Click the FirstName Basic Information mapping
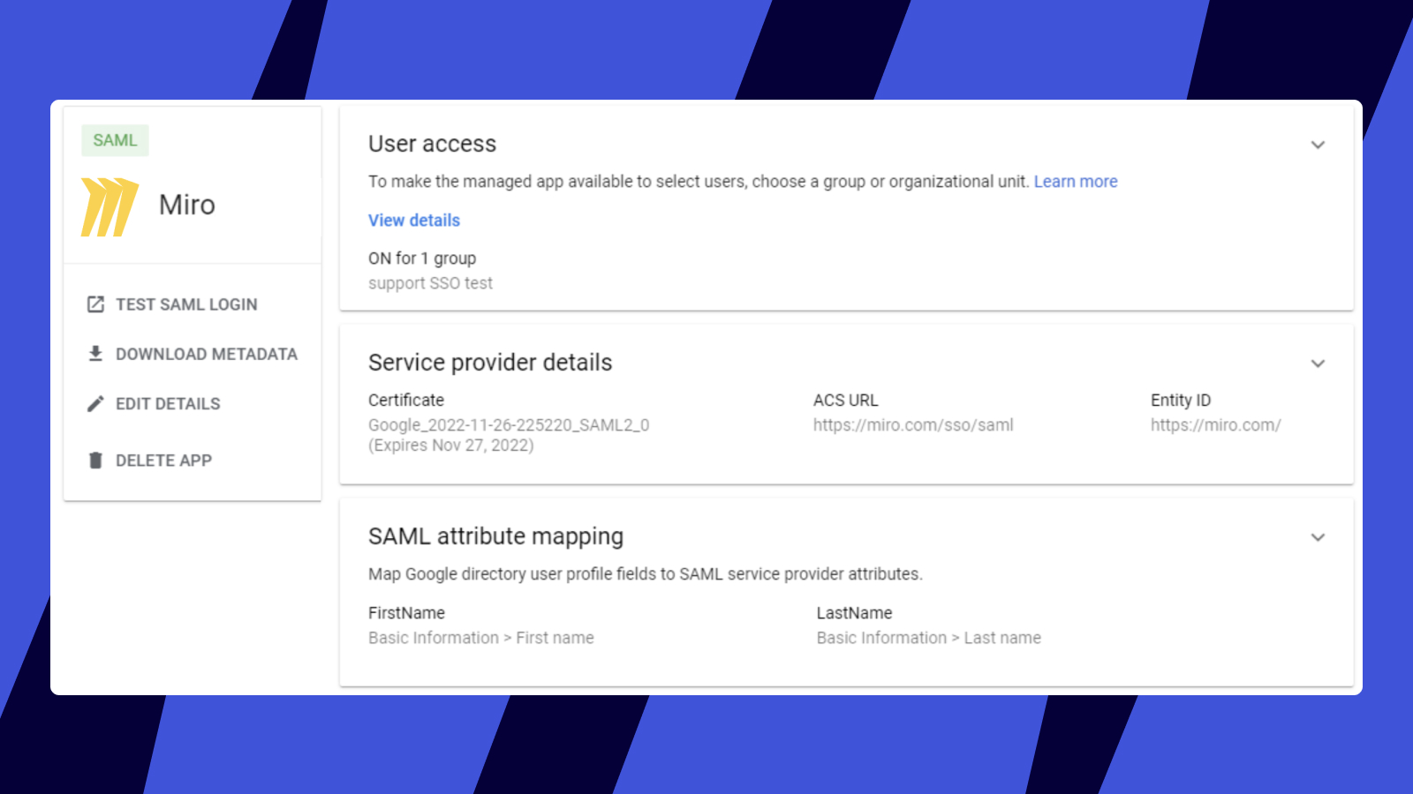The height and width of the screenshot is (794, 1413). point(480,638)
